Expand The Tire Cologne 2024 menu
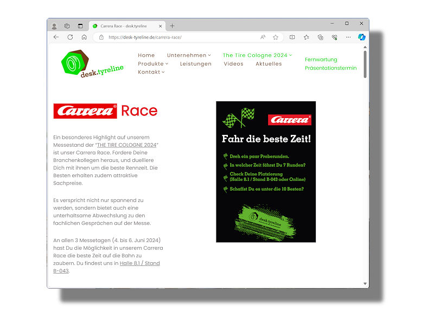This screenshot has height=325, width=434. (x=257, y=55)
